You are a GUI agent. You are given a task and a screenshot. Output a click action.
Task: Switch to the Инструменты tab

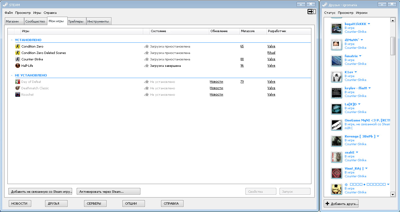(98, 22)
